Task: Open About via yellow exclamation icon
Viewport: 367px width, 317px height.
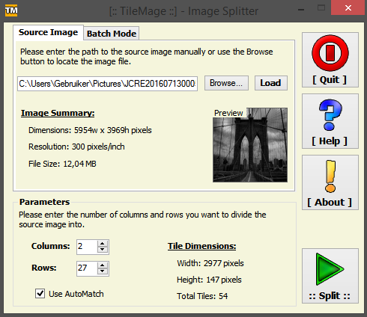Action: pos(330,176)
